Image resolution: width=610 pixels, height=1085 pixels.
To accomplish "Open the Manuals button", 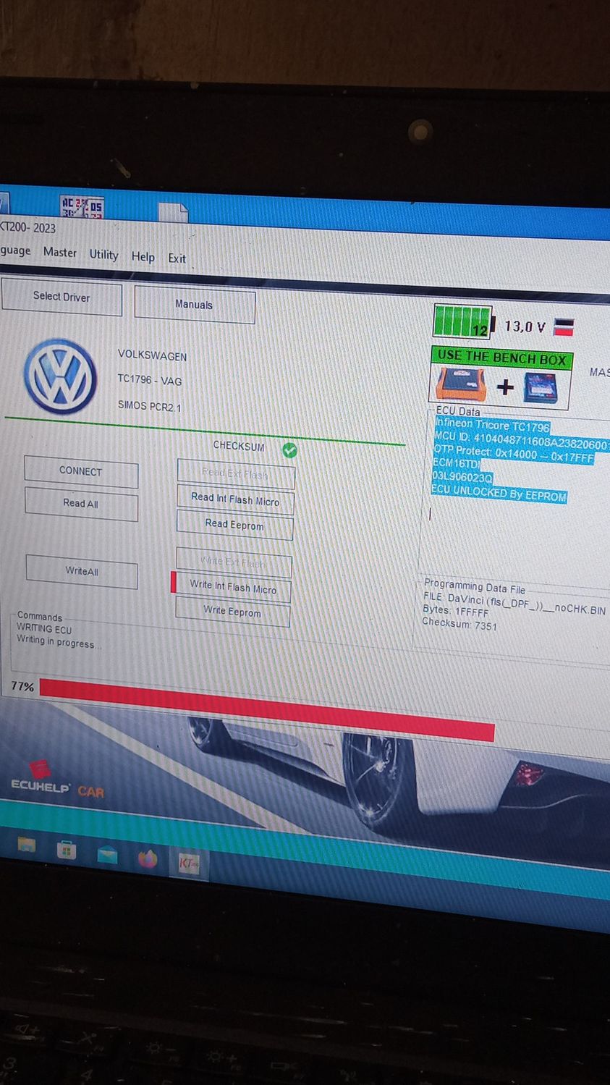I will pos(194,305).
